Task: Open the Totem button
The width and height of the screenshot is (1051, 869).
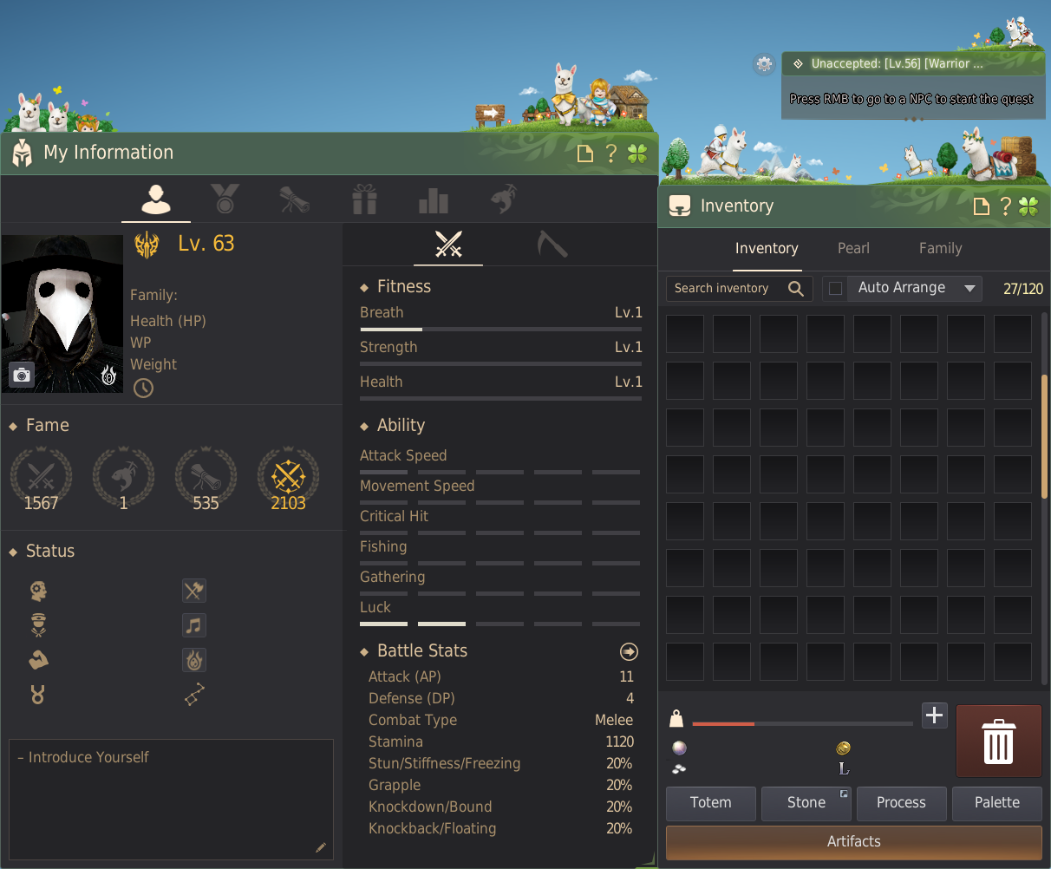Action: coord(711,803)
